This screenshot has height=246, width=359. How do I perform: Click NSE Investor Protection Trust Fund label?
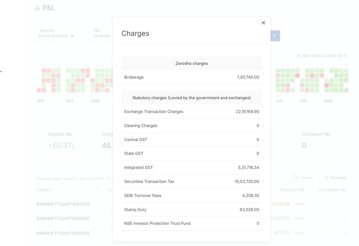pos(157,223)
